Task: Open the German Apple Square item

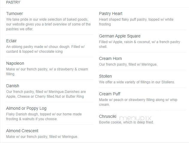Action: click(x=120, y=36)
